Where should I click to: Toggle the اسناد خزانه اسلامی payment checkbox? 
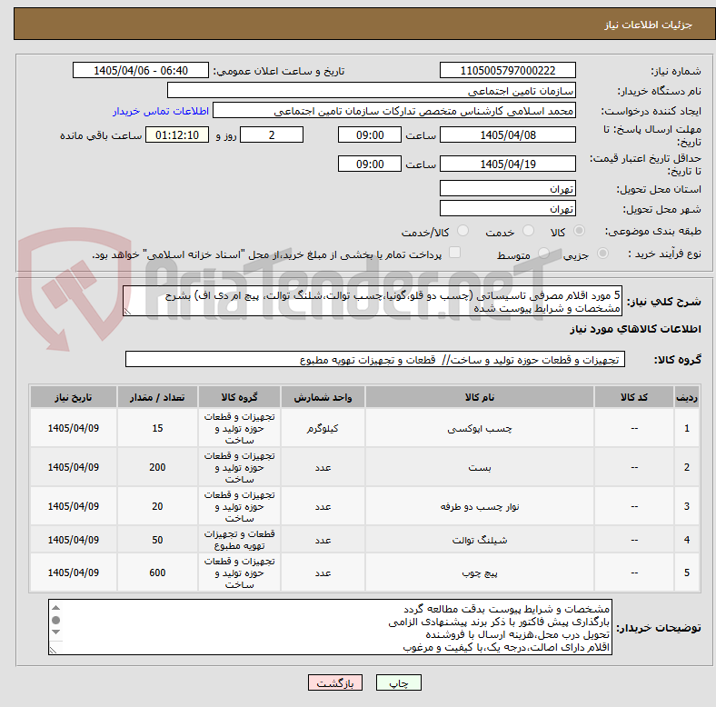(455, 252)
